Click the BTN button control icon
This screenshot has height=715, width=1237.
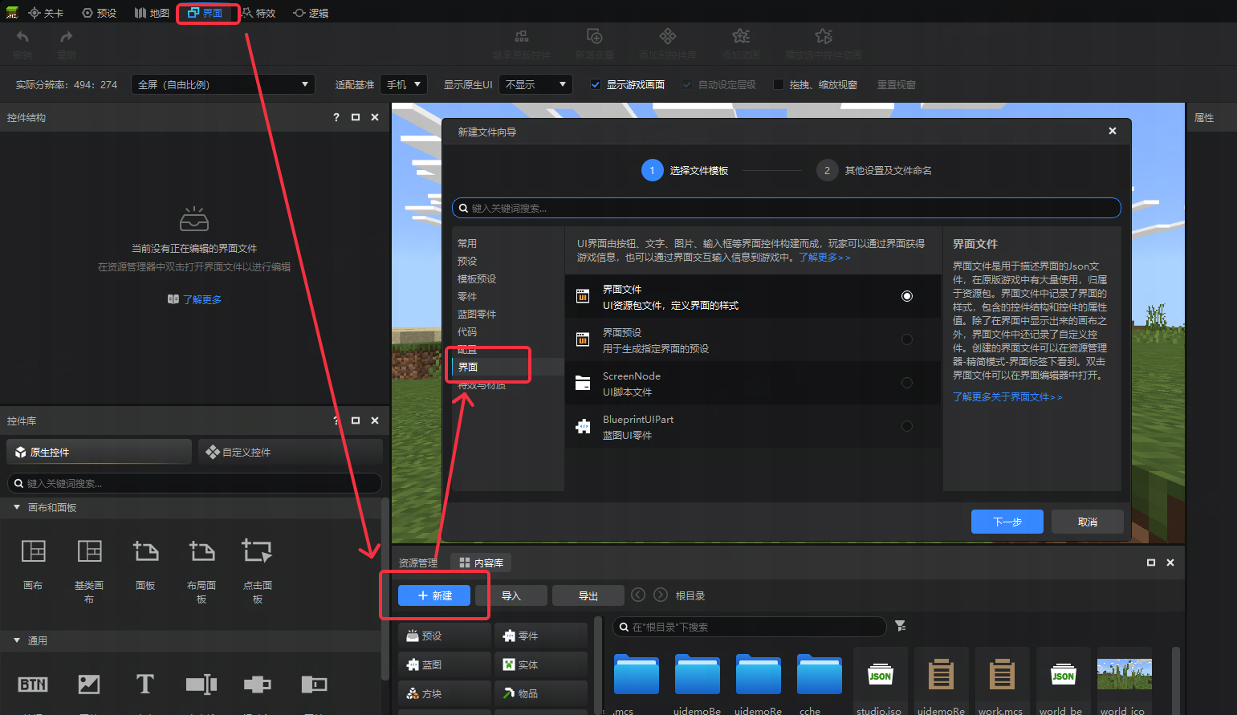coord(33,684)
